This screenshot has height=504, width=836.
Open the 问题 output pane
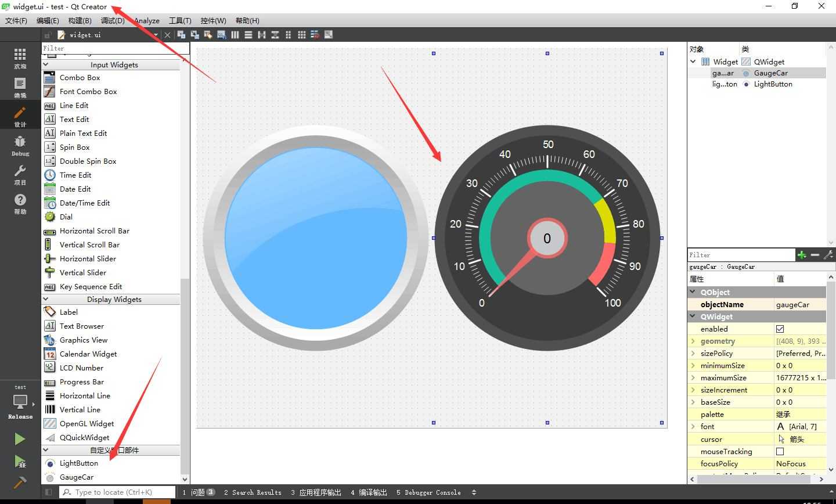click(x=199, y=492)
